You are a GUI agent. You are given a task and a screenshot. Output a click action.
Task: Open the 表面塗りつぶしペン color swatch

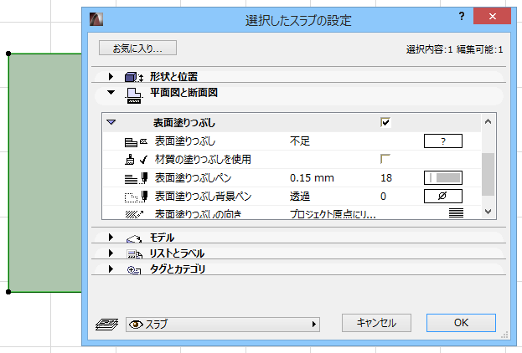pos(442,177)
